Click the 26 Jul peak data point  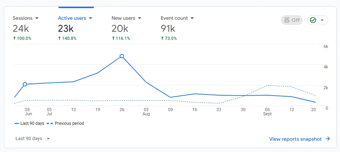point(122,56)
